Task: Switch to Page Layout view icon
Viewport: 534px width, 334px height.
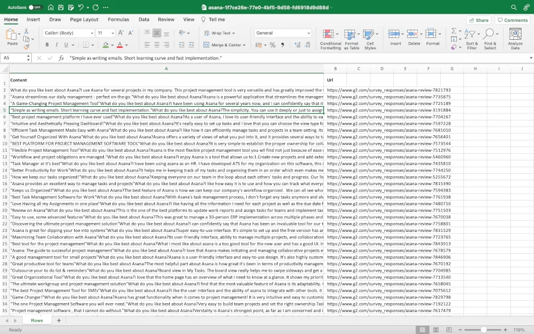Action: tap(436, 330)
